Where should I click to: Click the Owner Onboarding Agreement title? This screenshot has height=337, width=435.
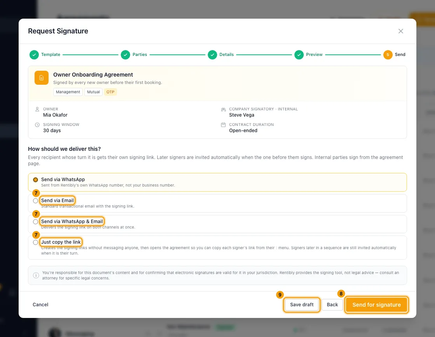(x=93, y=75)
